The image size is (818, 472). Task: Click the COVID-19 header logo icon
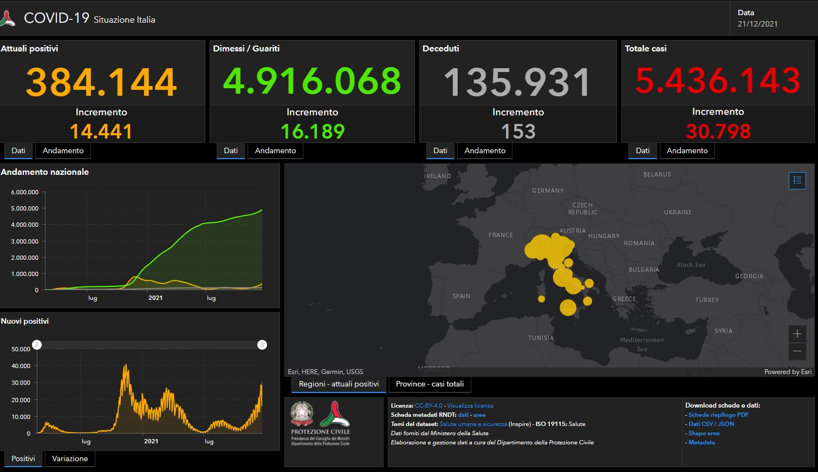click(x=8, y=19)
